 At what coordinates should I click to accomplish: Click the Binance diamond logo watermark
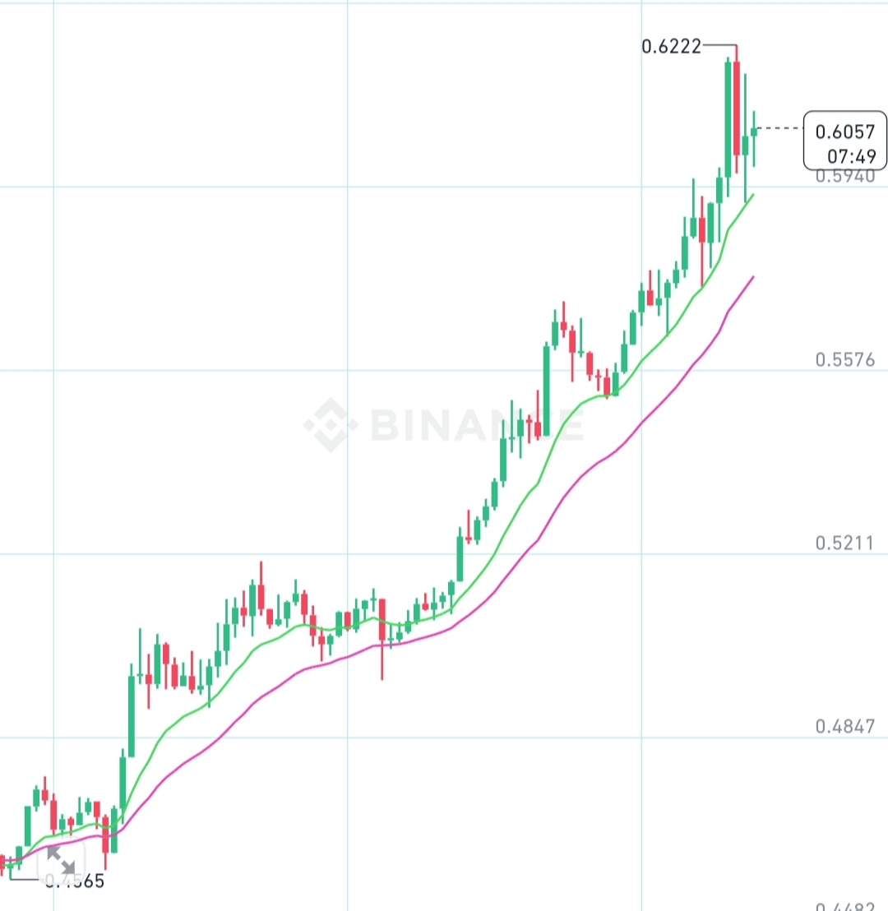tap(331, 425)
